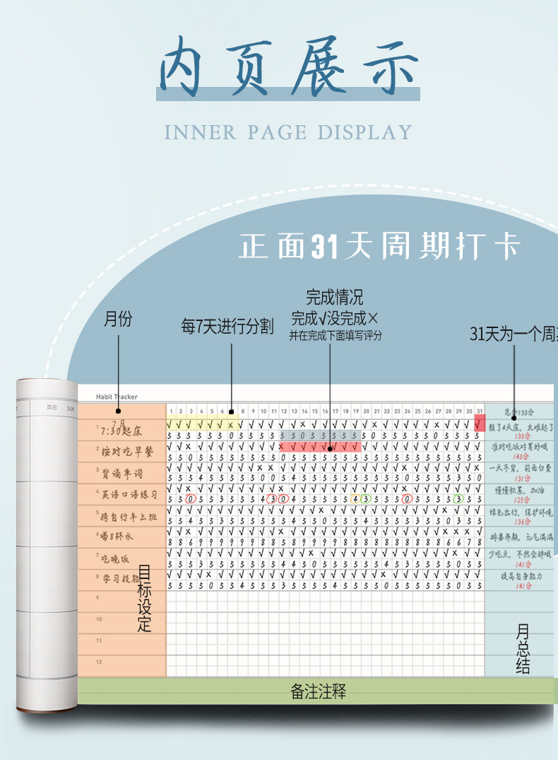Screen dimensions: 558x760
Task: Click the 131分 score in summary column
Action: 522,479
